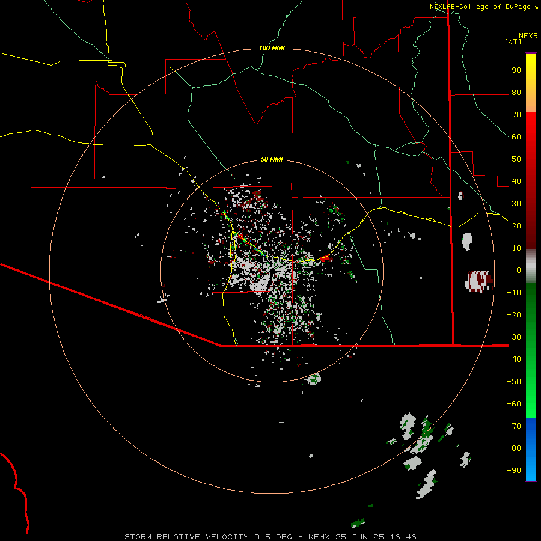Click the positive 30 scale value
This screenshot has height=541, width=541.
516,204
